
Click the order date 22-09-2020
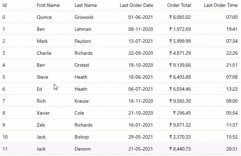(140, 53)
